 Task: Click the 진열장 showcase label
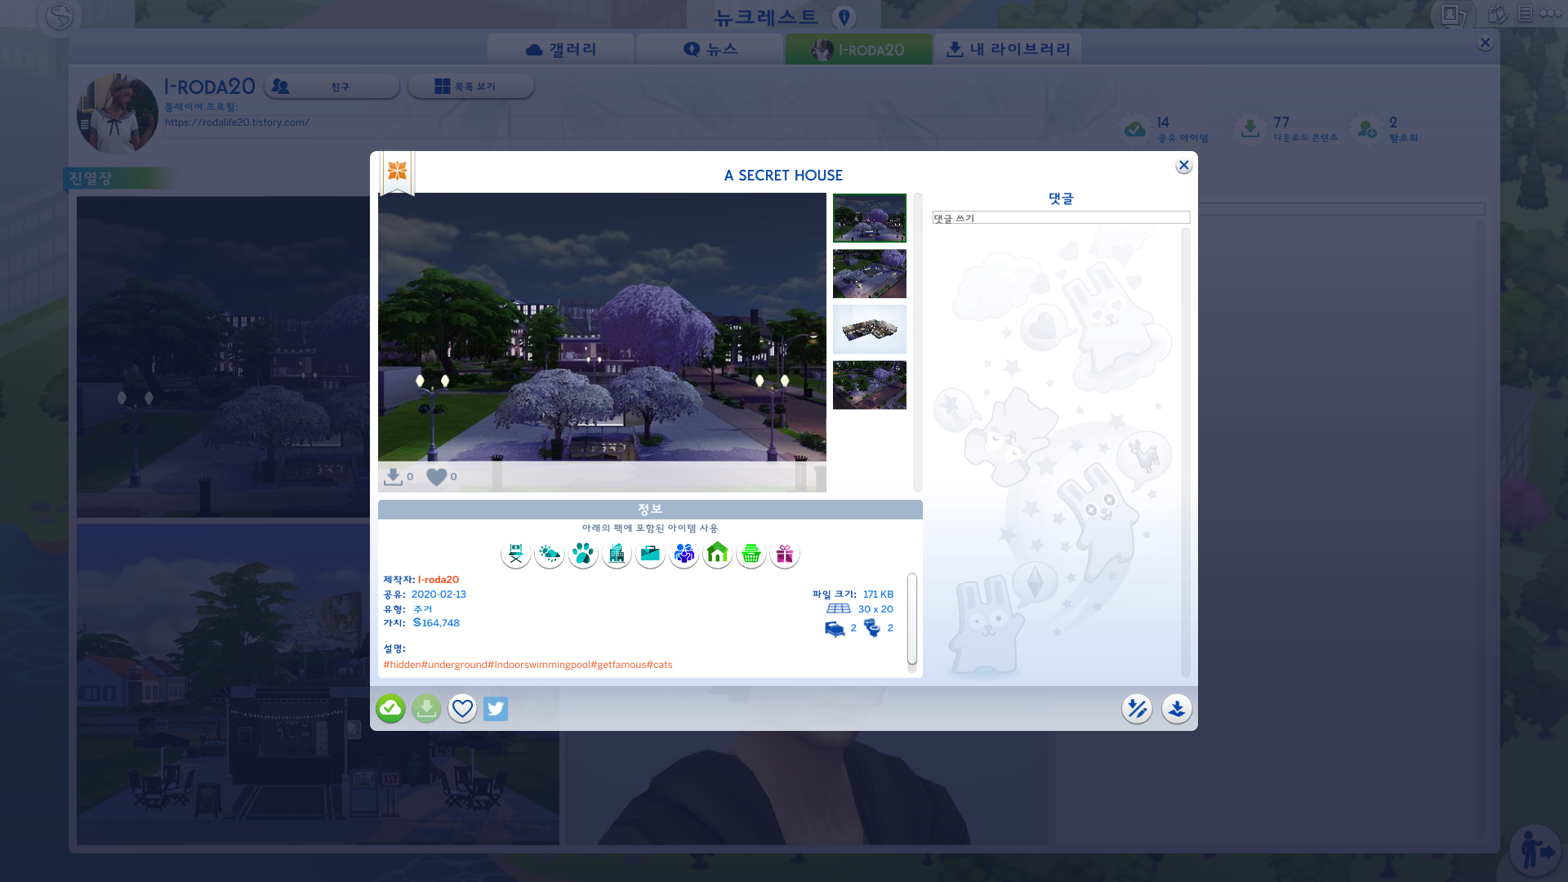[91, 178]
